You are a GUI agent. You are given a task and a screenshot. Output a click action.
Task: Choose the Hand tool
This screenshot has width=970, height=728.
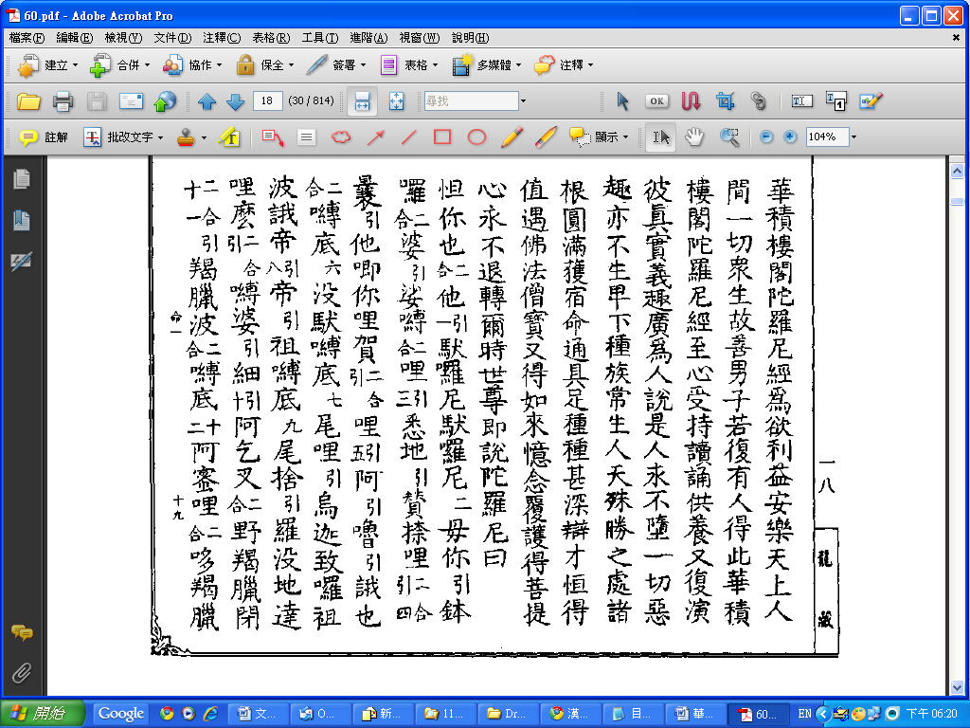[x=695, y=136]
